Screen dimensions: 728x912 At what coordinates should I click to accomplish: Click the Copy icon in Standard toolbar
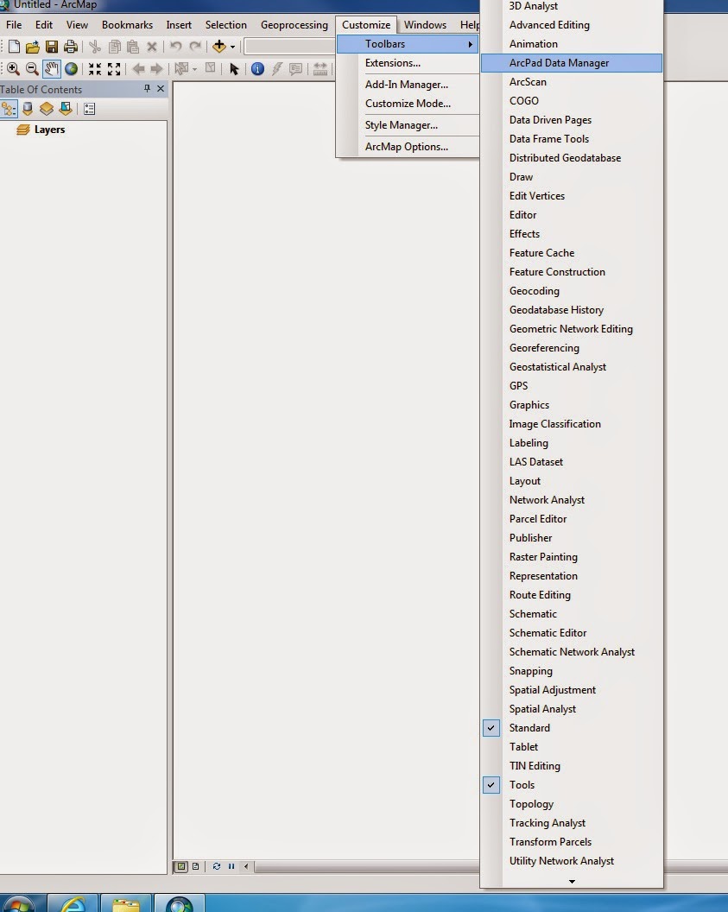[x=115, y=47]
